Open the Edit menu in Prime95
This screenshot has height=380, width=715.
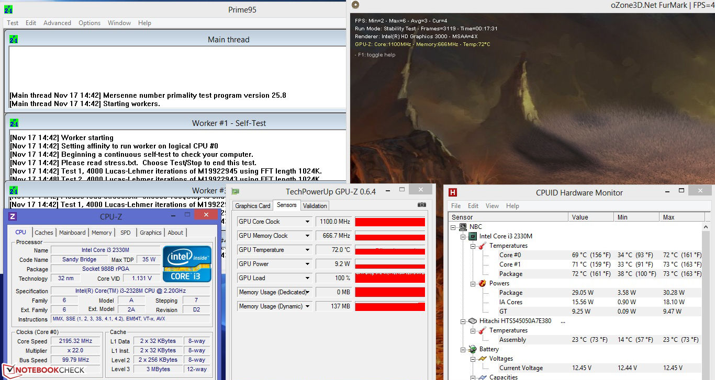coord(31,23)
